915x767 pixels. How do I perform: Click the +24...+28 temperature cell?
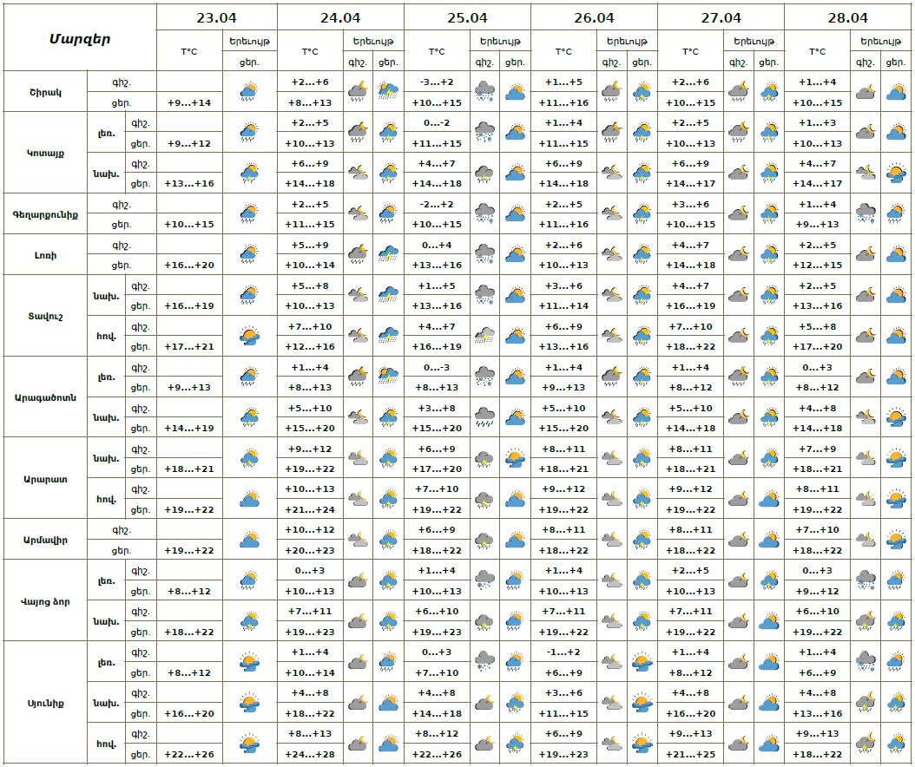point(311,753)
